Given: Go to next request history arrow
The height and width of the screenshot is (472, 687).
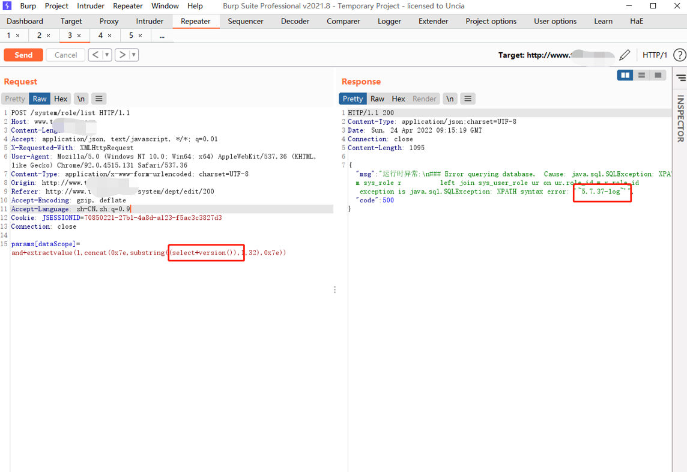Looking at the screenshot, I should tap(123, 55).
